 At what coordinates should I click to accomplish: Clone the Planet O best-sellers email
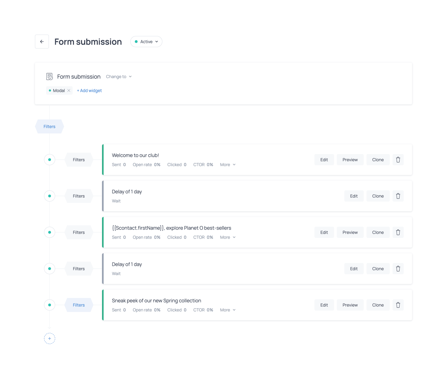pos(378,232)
